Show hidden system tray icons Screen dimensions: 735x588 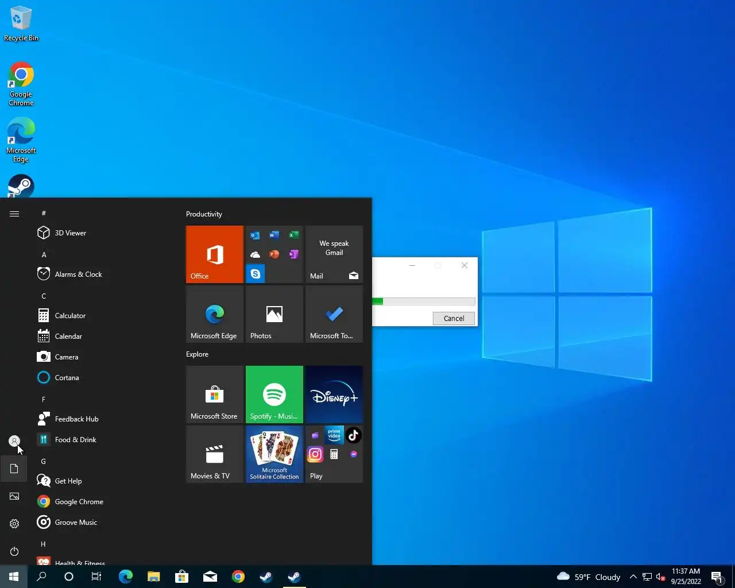tap(633, 577)
